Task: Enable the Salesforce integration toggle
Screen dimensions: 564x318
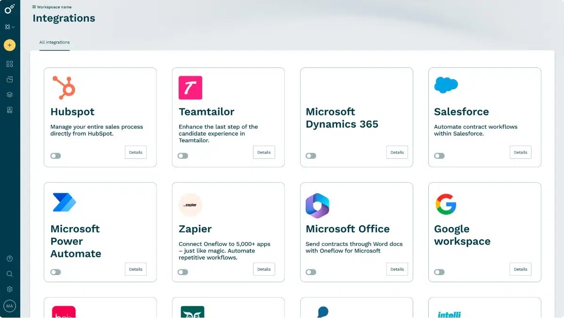Action: coord(439,155)
